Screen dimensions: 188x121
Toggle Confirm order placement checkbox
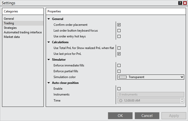119,25
